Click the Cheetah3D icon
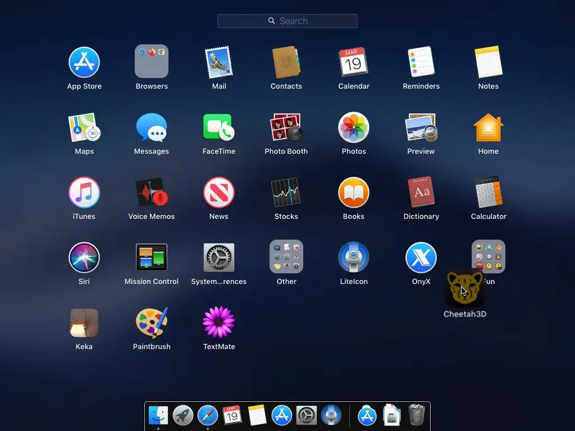 point(464,289)
